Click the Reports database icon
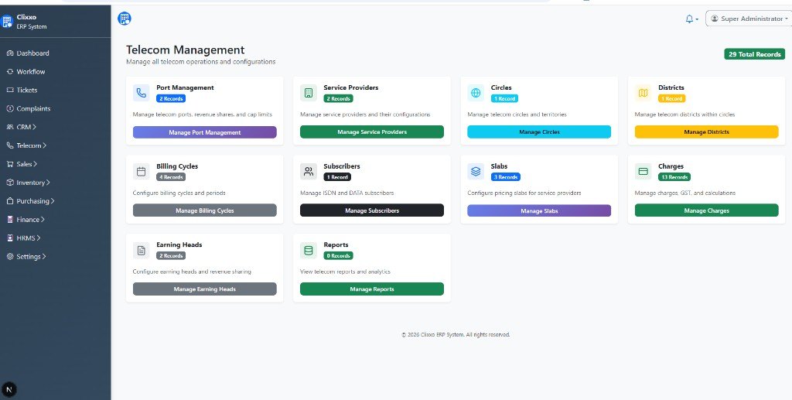This screenshot has height=400, width=792. coord(309,250)
